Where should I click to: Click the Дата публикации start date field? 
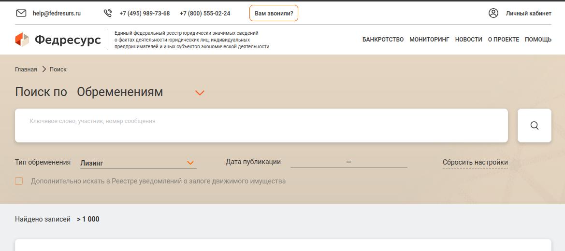point(317,162)
